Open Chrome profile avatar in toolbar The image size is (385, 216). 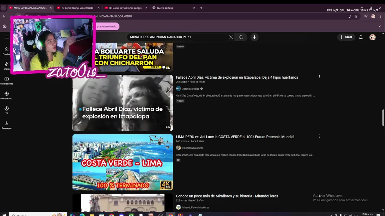[x=373, y=16]
